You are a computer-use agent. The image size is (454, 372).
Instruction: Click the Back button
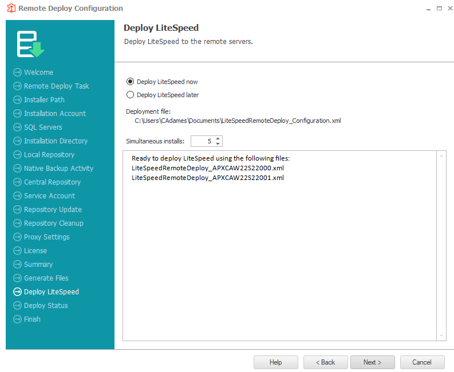coord(325,362)
